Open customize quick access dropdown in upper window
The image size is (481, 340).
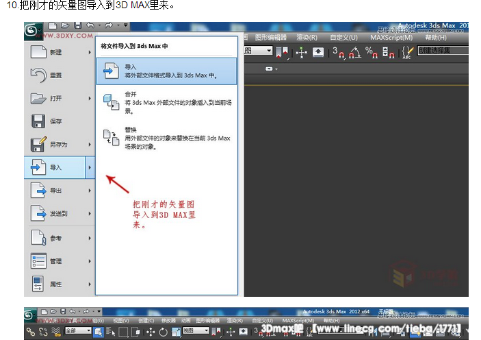[x=125, y=25]
